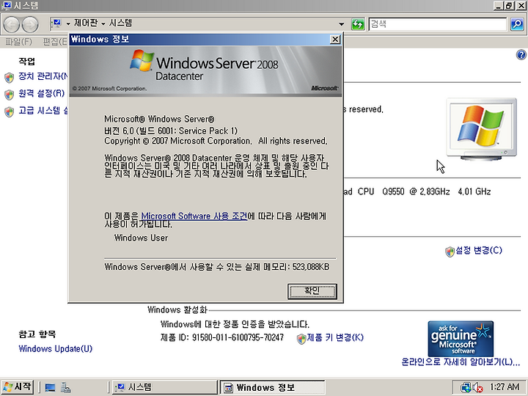Click the search magnifier button
This screenshot has height=396, width=528.
coord(516,24)
